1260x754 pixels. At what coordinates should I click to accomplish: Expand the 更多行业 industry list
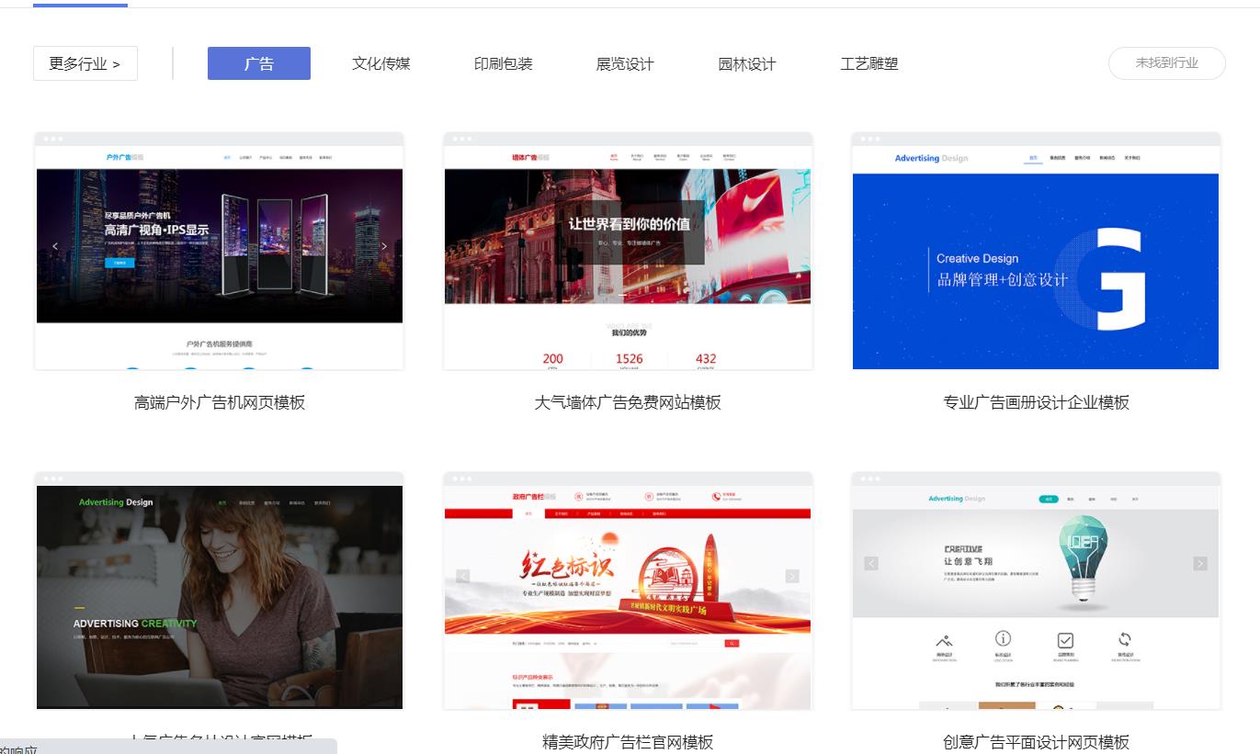[x=85, y=62]
